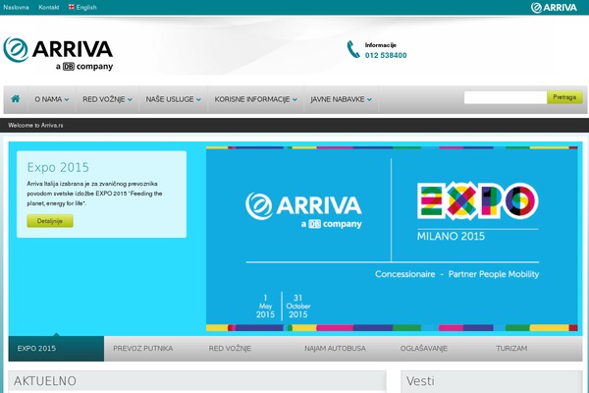Click the Arriva Italija description paragraph
Screen dimensions: 589x393
tap(94, 194)
